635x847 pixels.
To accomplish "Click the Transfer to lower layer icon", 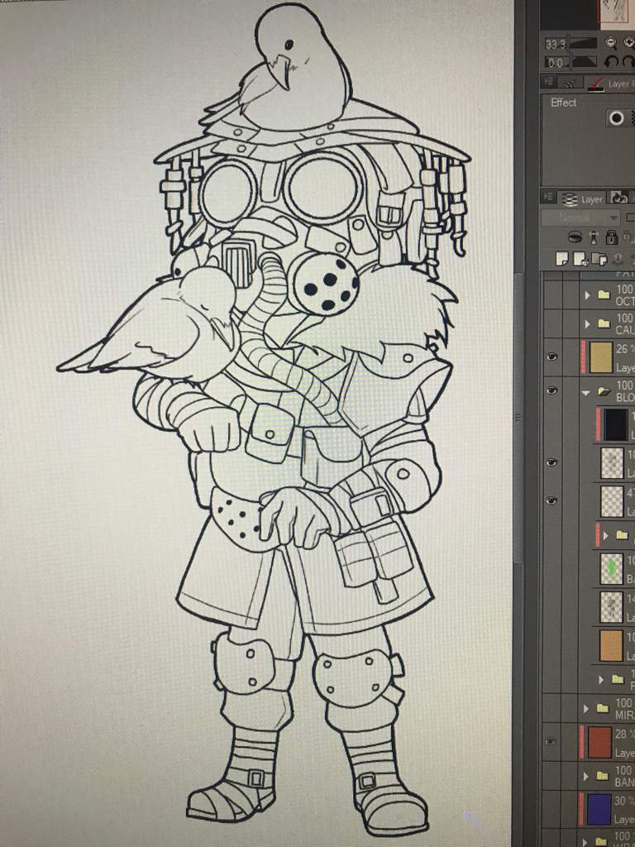I will 619,259.
